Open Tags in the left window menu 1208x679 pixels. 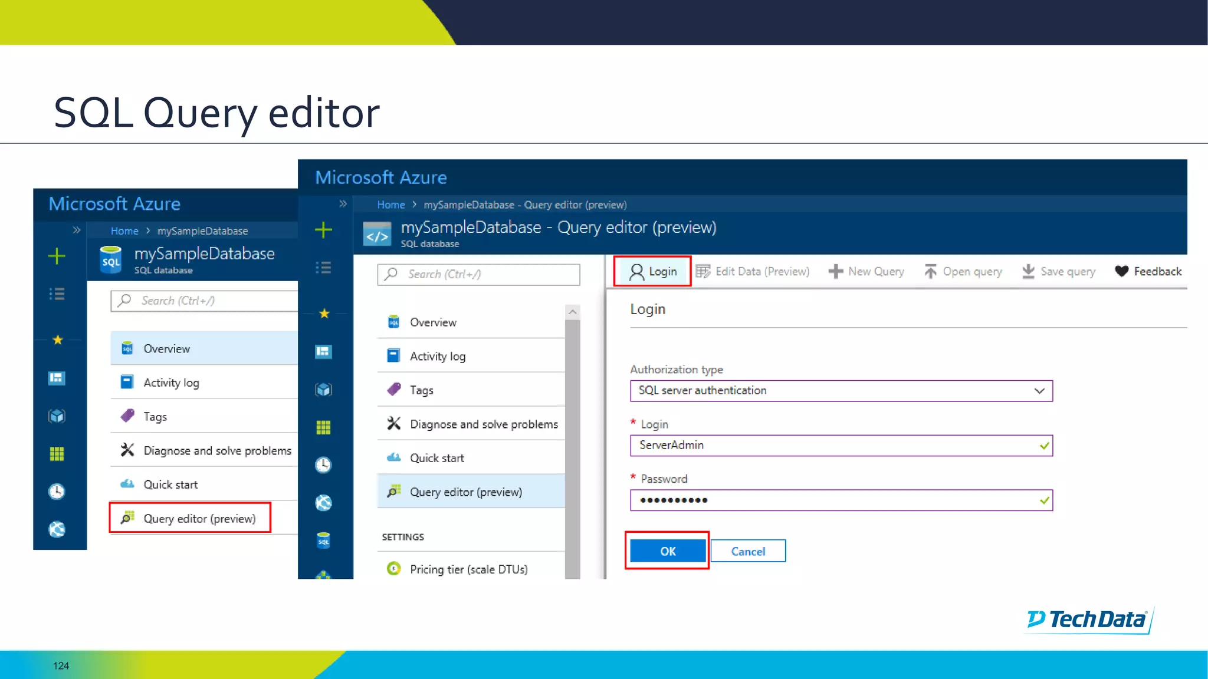204,417
